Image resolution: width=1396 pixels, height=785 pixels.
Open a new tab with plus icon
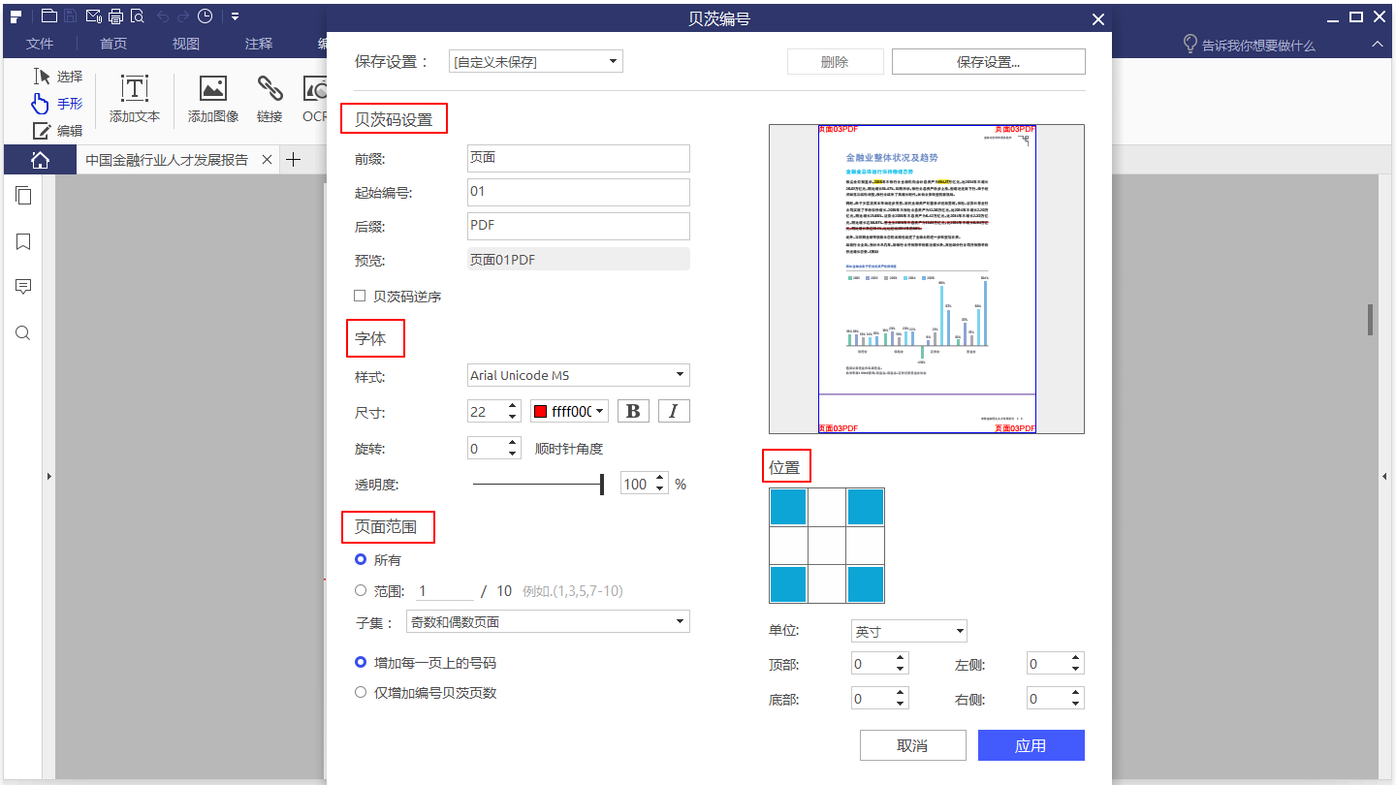coord(294,160)
